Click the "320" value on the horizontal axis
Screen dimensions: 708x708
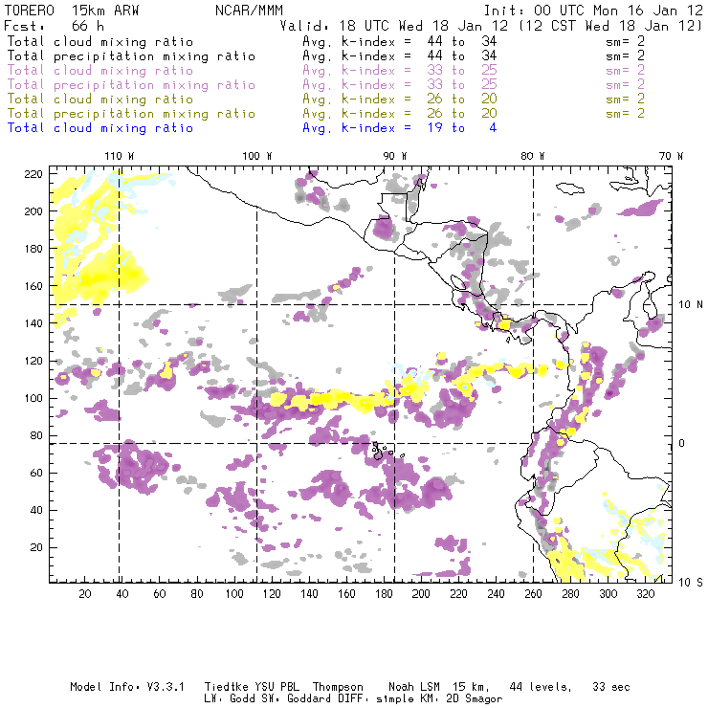(646, 594)
